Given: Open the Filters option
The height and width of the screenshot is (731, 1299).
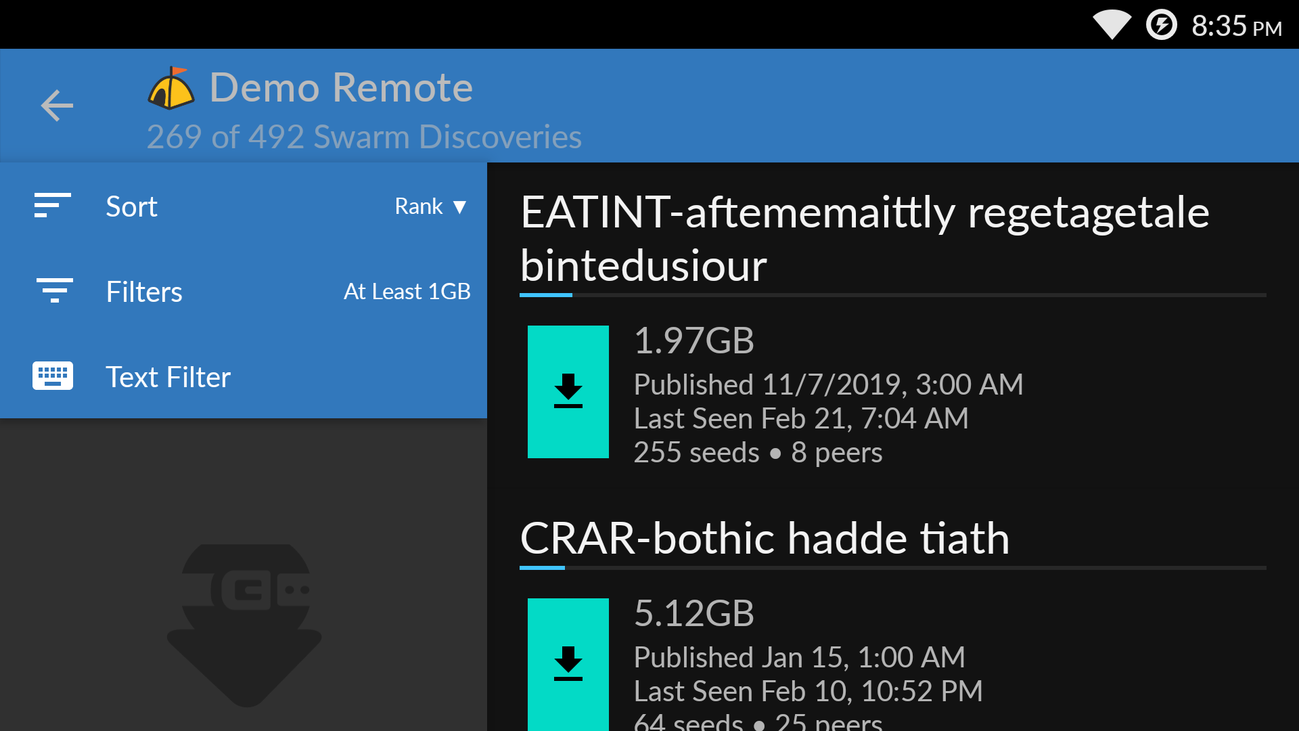Looking at the screenshot, I should (144, 291).
